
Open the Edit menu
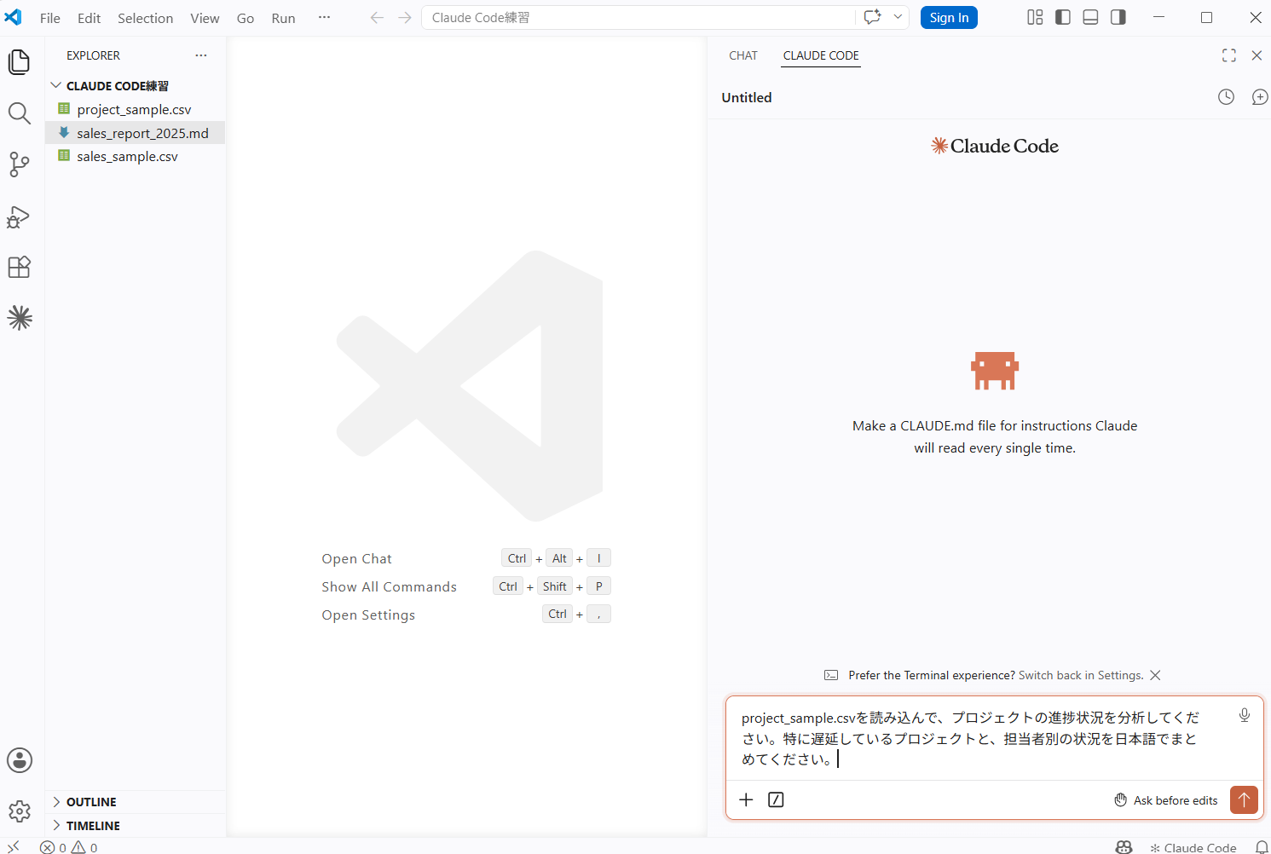pos(89,18)
